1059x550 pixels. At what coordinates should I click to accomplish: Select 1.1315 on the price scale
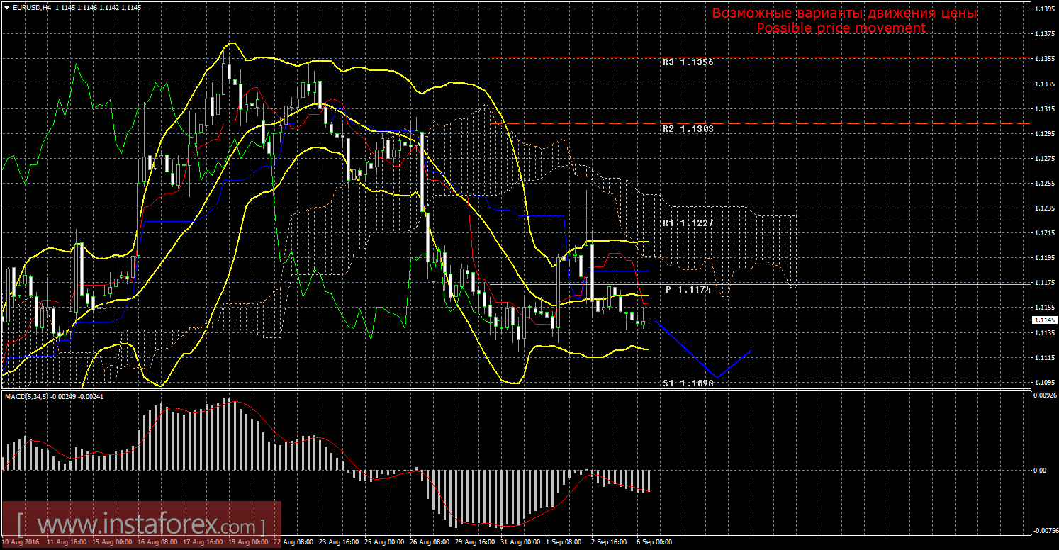pos(1044,108)
